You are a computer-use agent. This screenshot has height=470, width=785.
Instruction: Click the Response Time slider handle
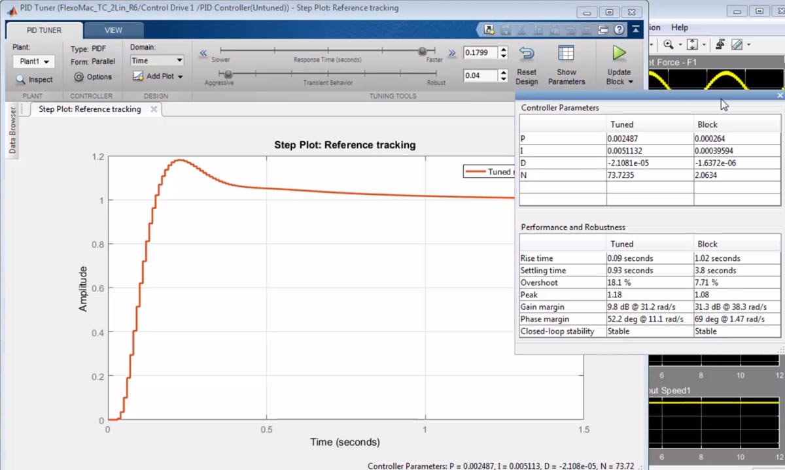[x=423, y=52]
